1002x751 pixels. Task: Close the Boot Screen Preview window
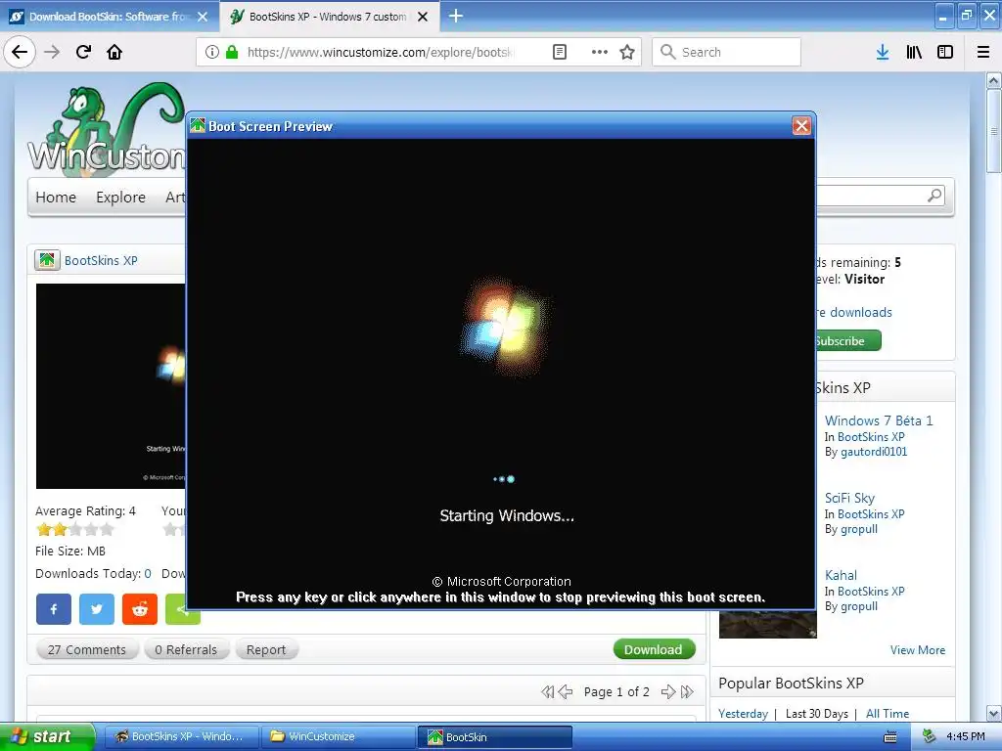[801, 126]
